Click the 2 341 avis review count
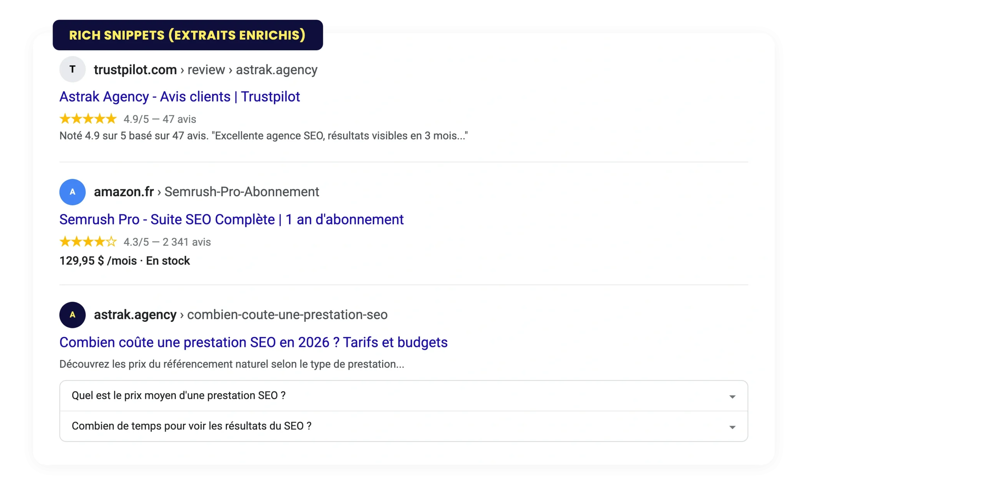The width and height of the screenshot is (989, 498). pyautogui.click(x=187, y=242)
